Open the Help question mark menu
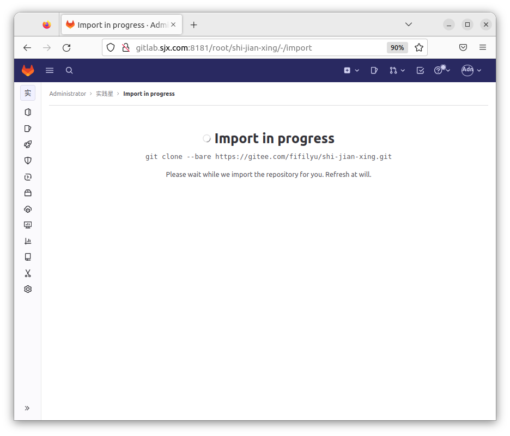 pyautogui.click(x=441, y=70)
